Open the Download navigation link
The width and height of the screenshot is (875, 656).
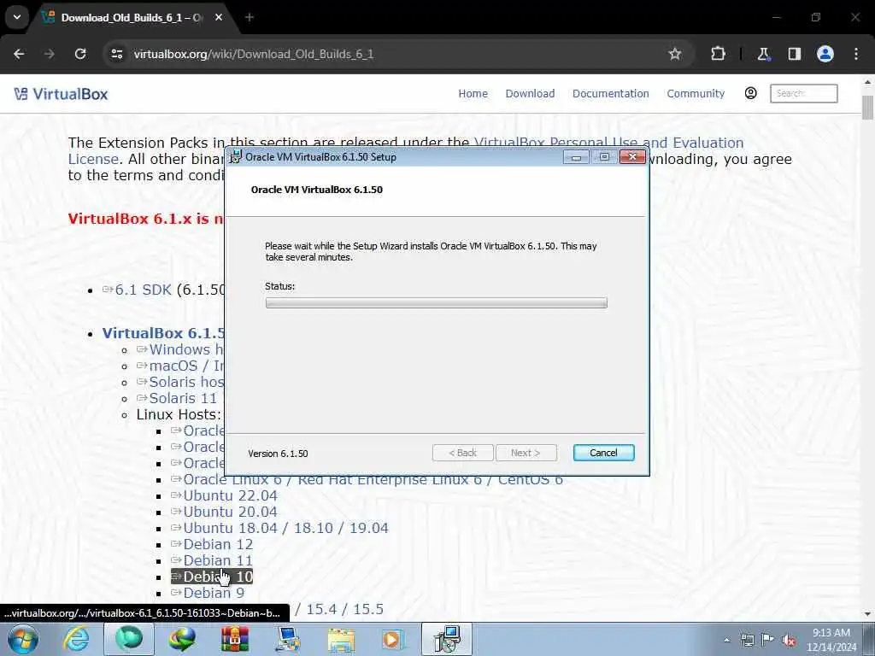pos(530,94)
